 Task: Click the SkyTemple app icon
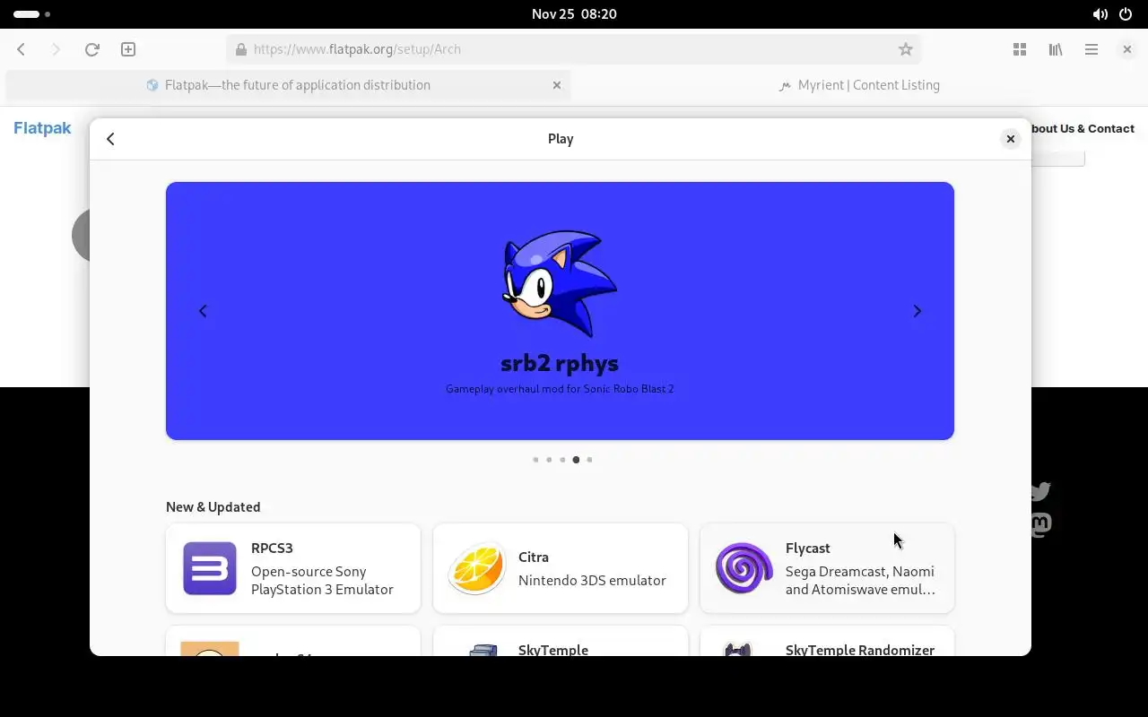[x=483, y=649]
